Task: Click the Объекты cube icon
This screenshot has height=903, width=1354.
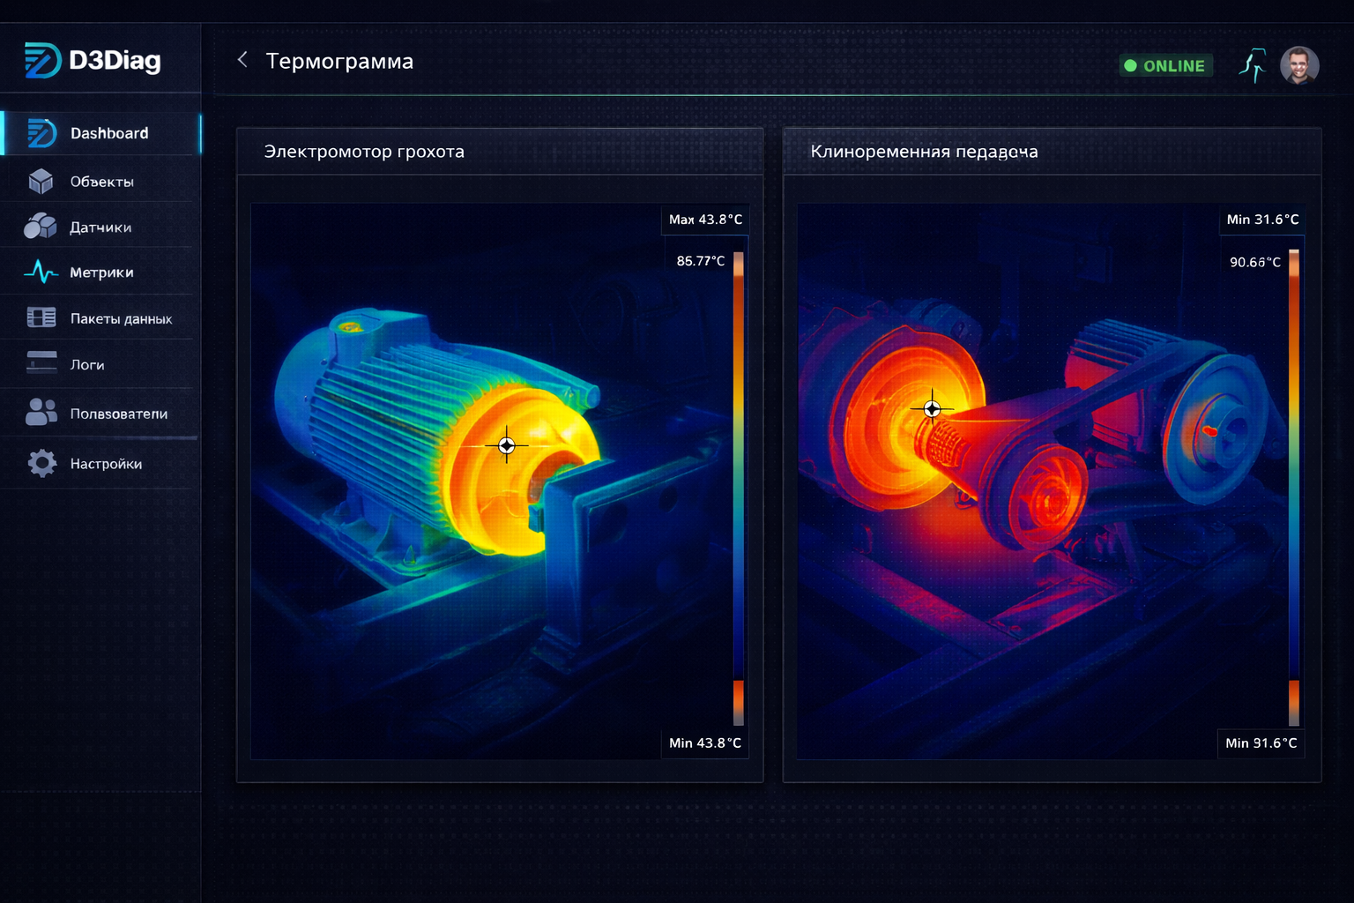Action: (41, 181)
